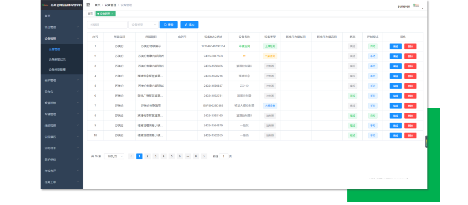Go to page 6 in pagination
The width and height of the screenshot is (468, 205).
pyautogui.click(x=180, y=156)
